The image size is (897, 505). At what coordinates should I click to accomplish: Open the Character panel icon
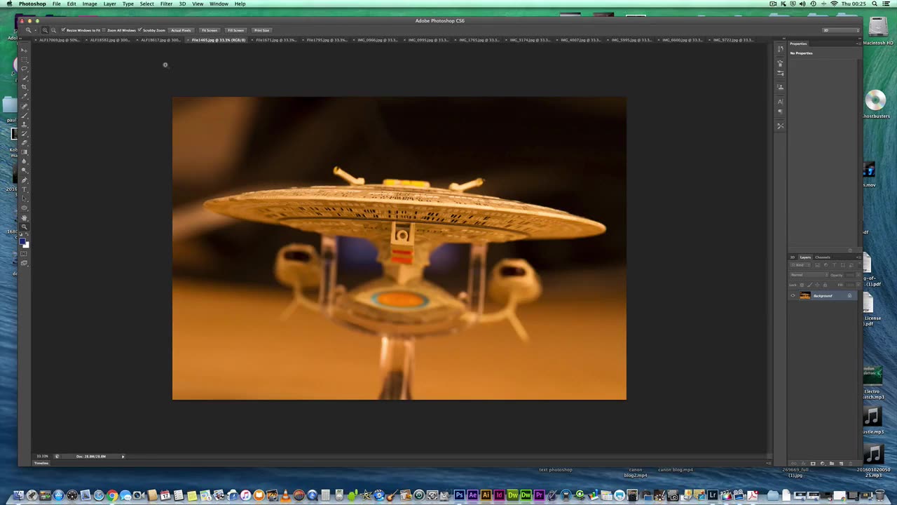click(781, 102)
